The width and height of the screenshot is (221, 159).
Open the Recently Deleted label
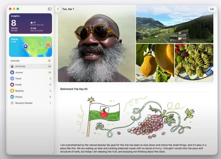point(24,103)
